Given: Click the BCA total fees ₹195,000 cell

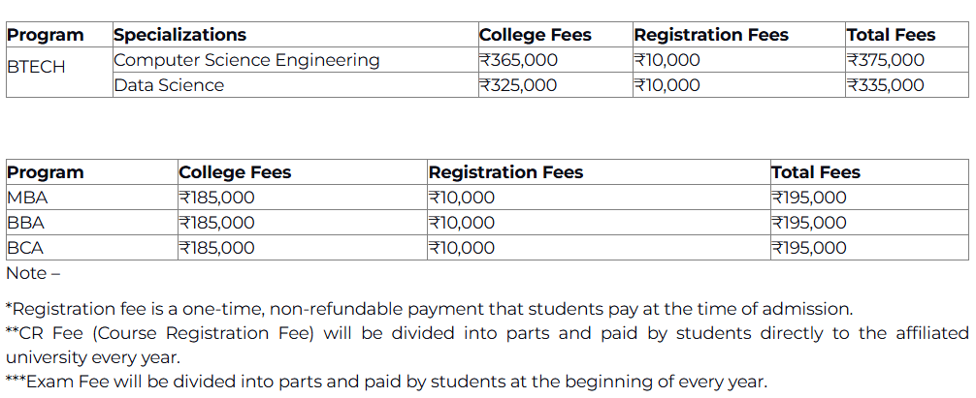Looking at the screenshot, I should tap(809, 248).
